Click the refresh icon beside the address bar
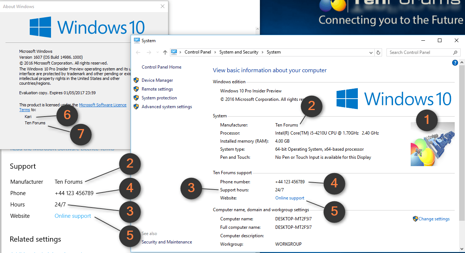This screenshot has width=465, height=253. (378, 52)
